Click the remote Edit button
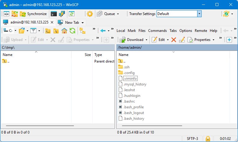Viewport: 238px width, 142px height. point(158,40)
